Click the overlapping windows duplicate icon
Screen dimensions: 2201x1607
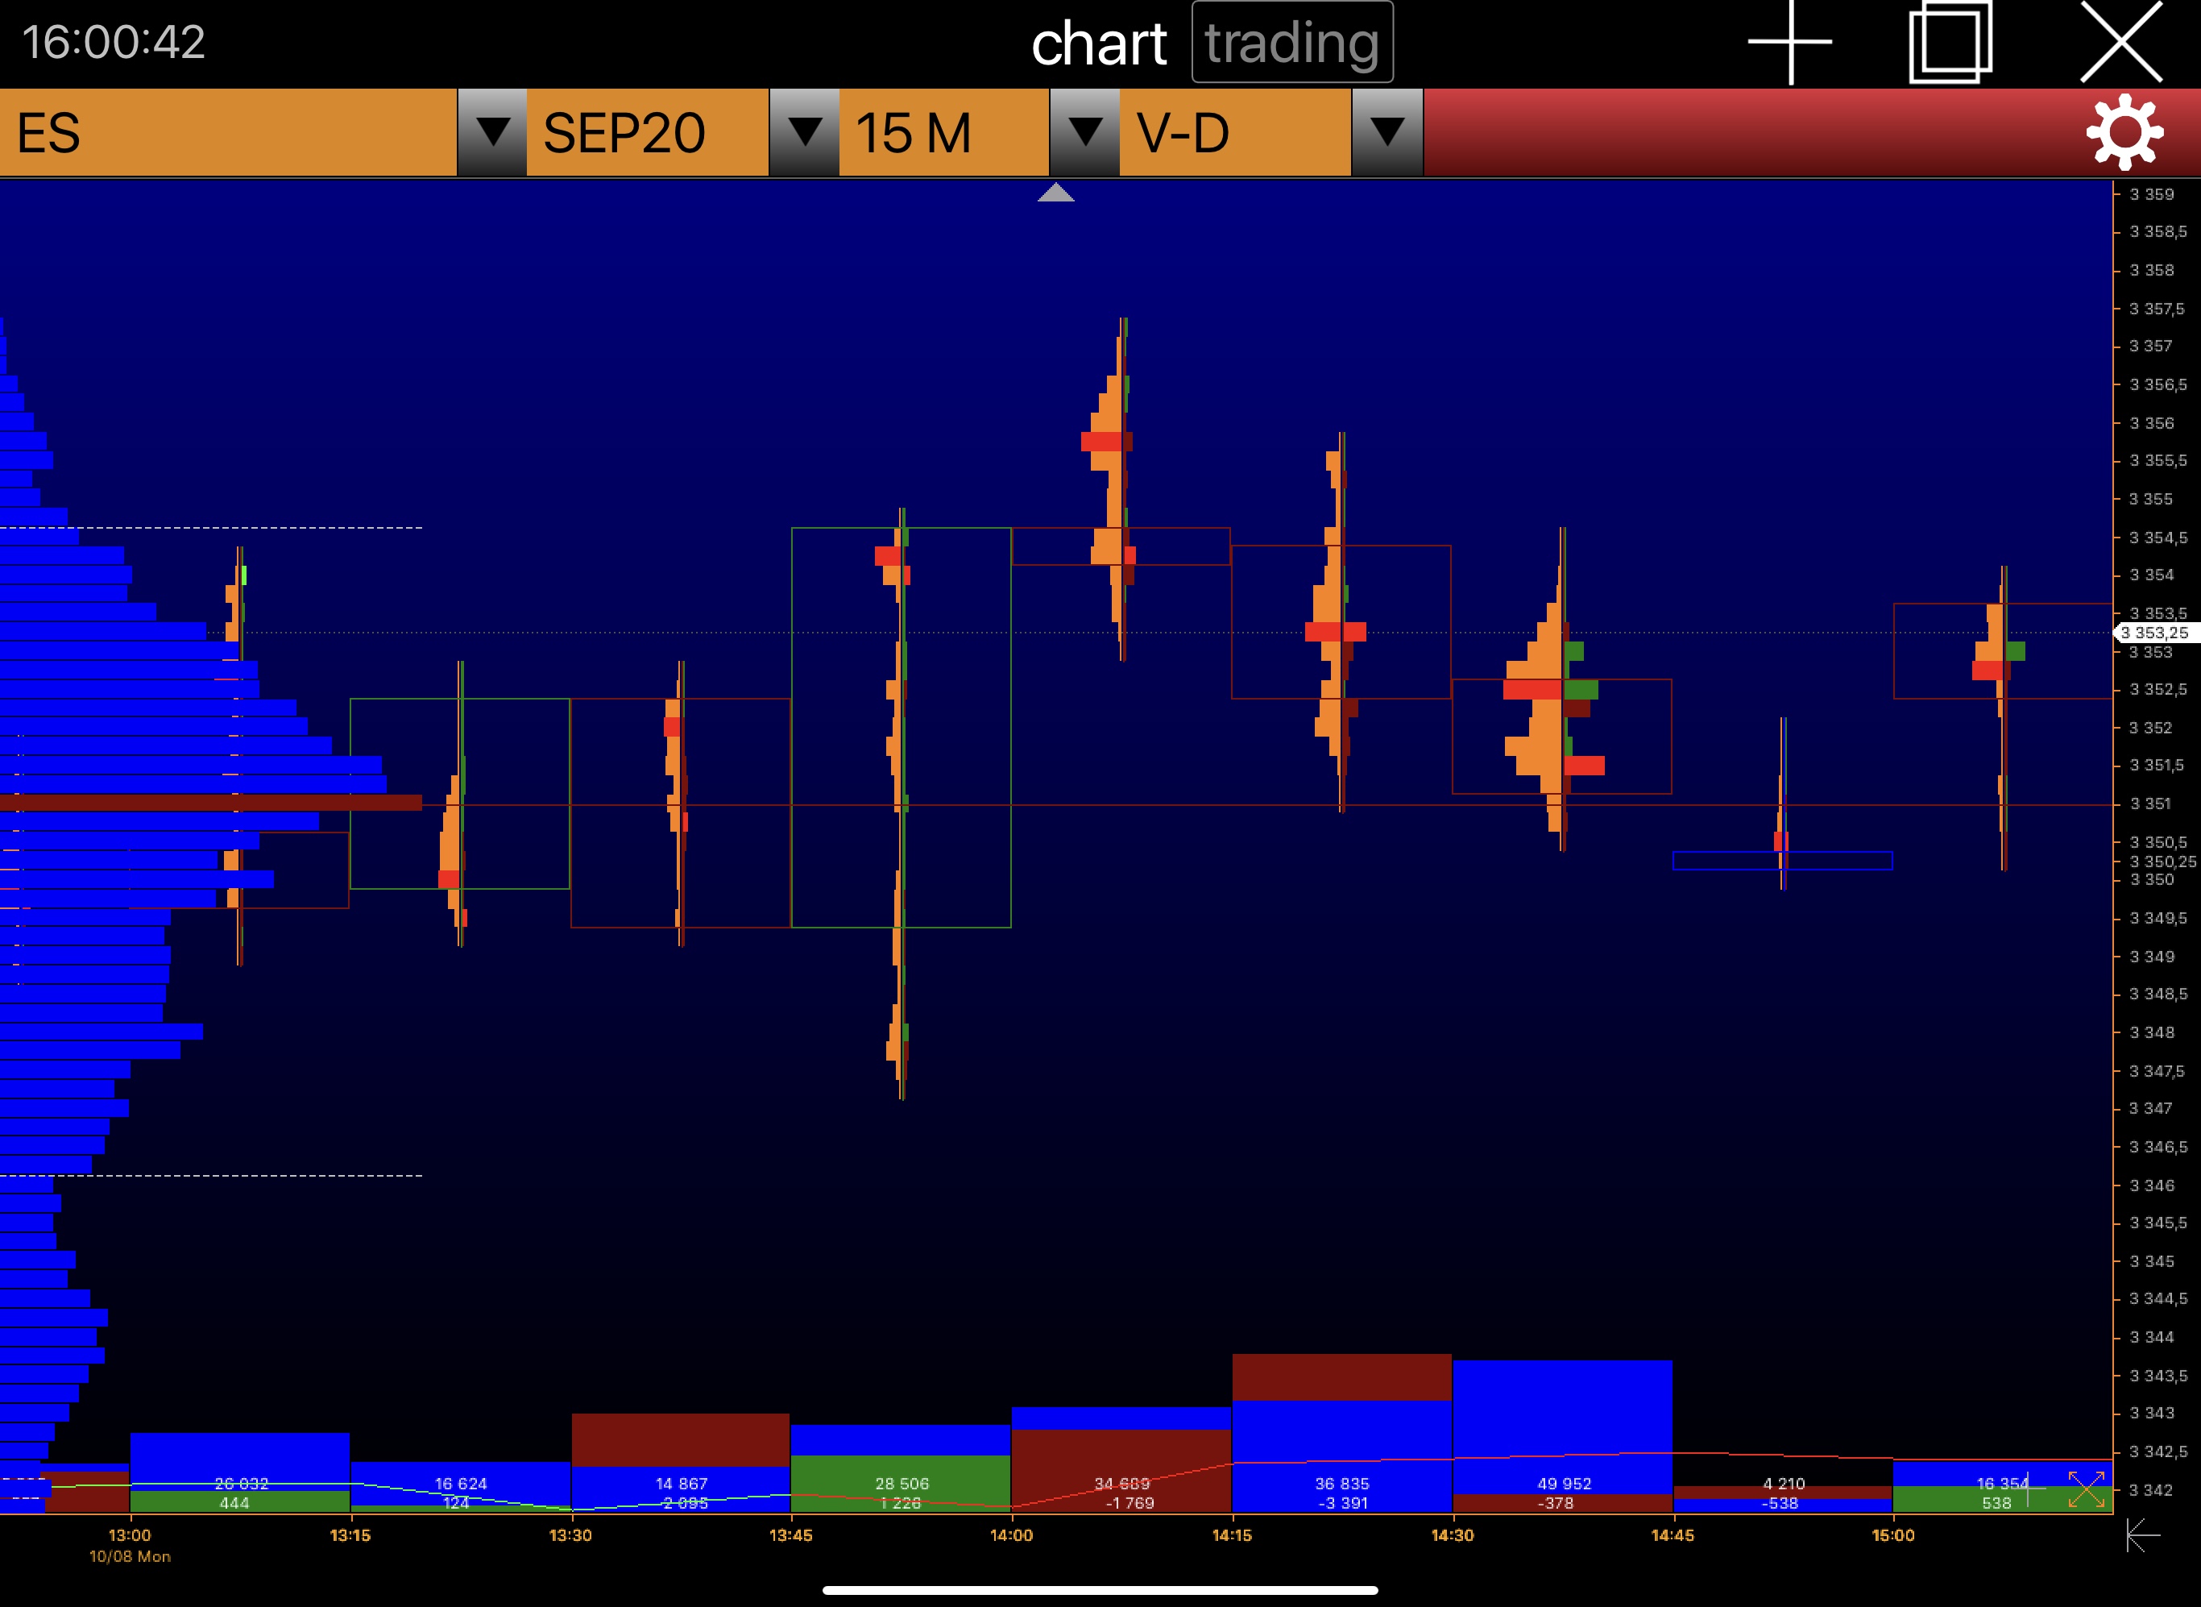click(x=1950, y=42)
